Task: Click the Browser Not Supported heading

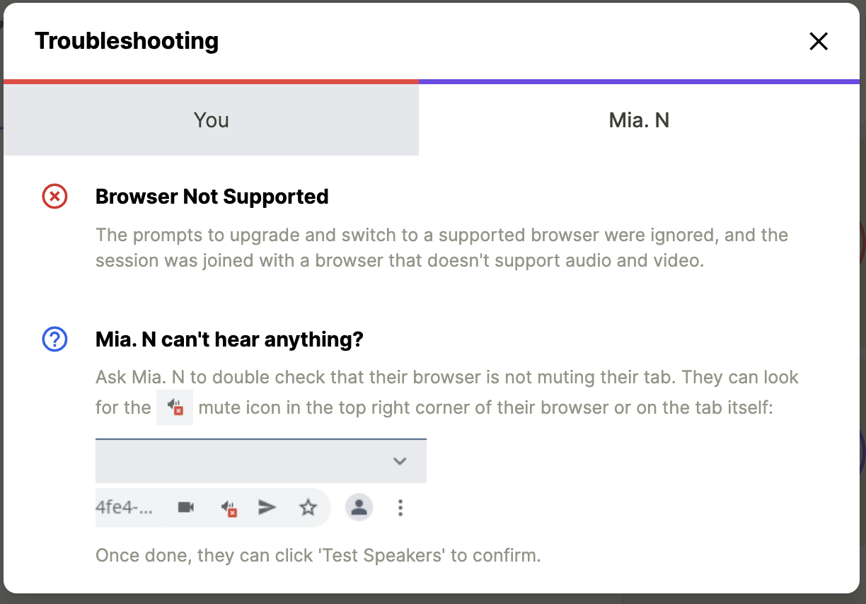Action: pos(212,197)
